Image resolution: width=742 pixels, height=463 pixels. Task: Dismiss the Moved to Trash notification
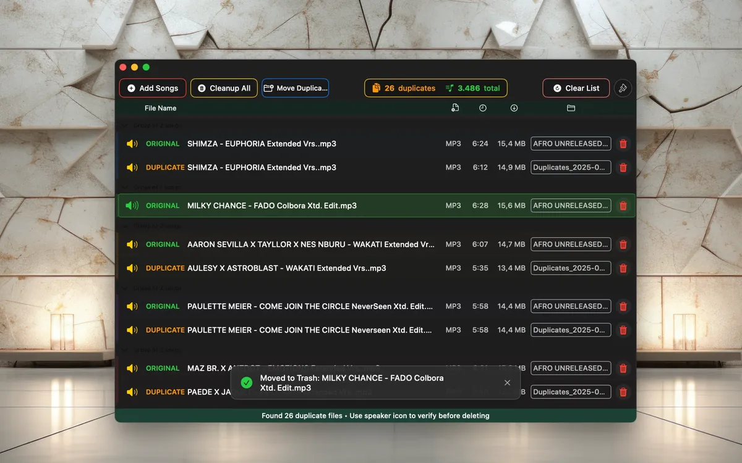tap(507, 383)
